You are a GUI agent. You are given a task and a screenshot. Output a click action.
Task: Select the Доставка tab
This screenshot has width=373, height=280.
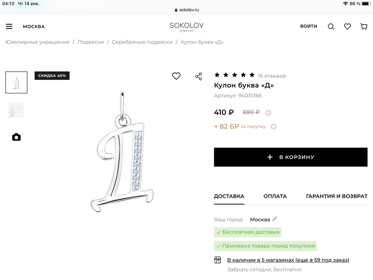click(229, 196)
